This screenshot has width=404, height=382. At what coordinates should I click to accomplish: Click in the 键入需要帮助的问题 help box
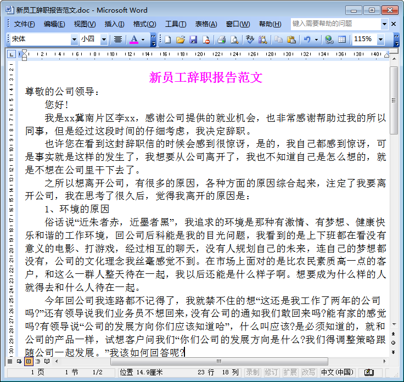click(x=335, y=24)
